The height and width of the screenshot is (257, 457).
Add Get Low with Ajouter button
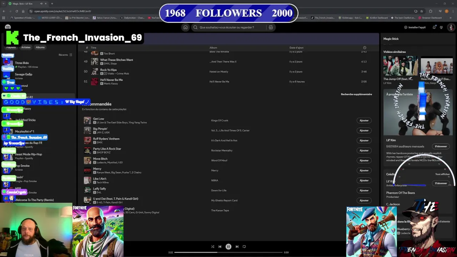pyautogui.click(x=364, y=120)
